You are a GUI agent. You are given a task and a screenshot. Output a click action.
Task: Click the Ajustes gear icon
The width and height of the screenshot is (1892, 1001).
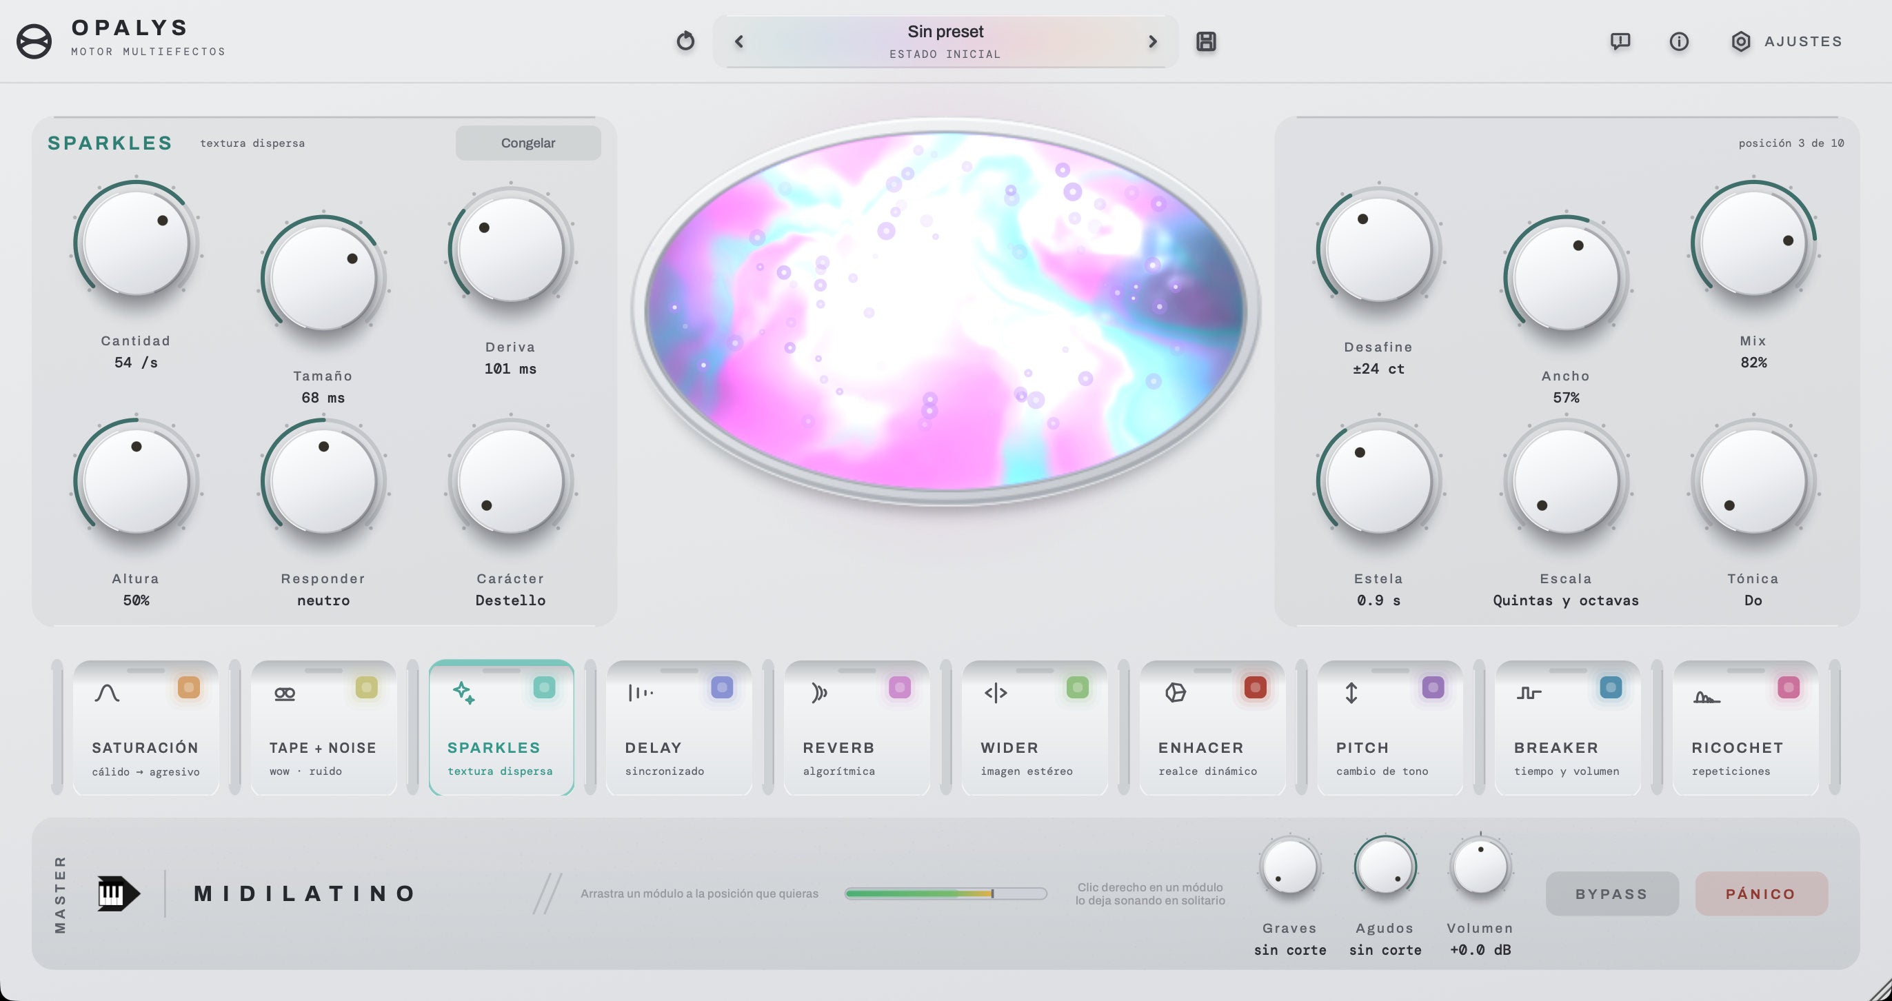1741,41
